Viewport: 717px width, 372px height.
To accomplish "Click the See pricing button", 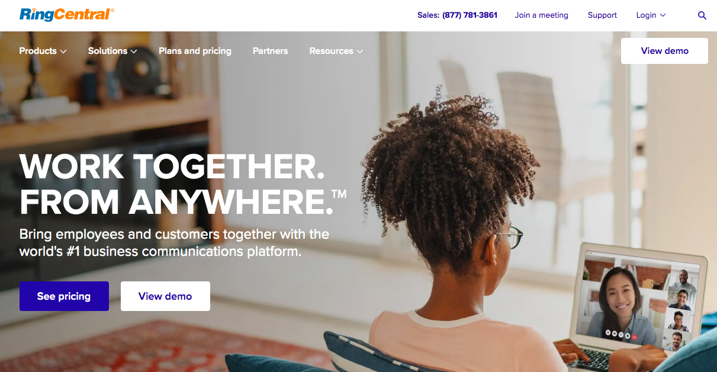I will point(64,296).
